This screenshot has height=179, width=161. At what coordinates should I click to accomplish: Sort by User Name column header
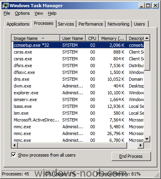pyautogui.click(x=73, y=38)
